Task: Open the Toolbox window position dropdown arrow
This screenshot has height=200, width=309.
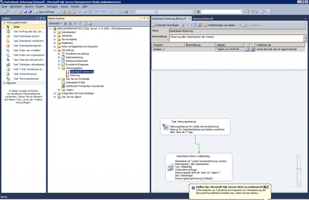Action: (37, 18)
